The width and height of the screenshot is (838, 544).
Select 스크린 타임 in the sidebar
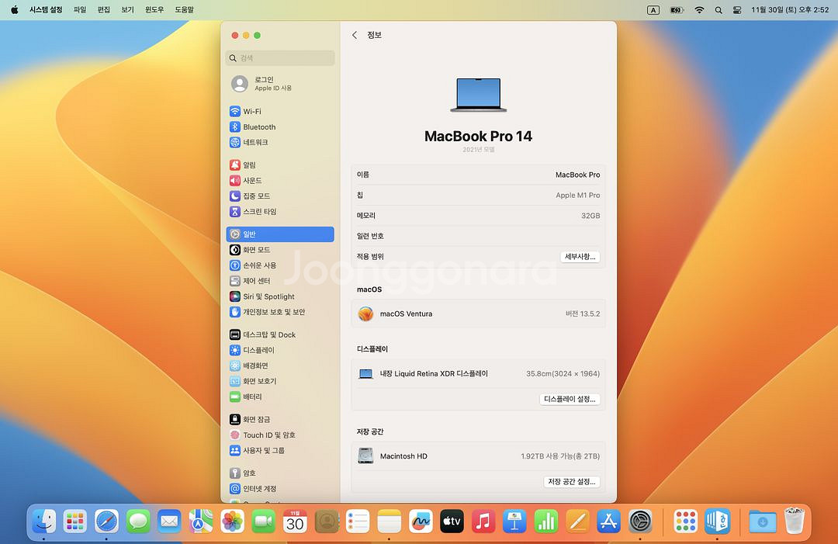click(x=280, y=211)
